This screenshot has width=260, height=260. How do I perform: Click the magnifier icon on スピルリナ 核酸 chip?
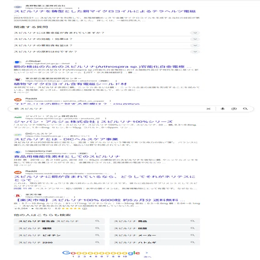[x=193, y=228]
